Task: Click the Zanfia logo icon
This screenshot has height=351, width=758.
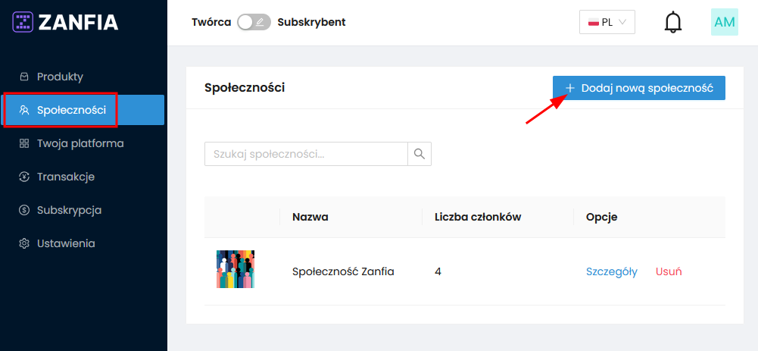Action: 23,22
